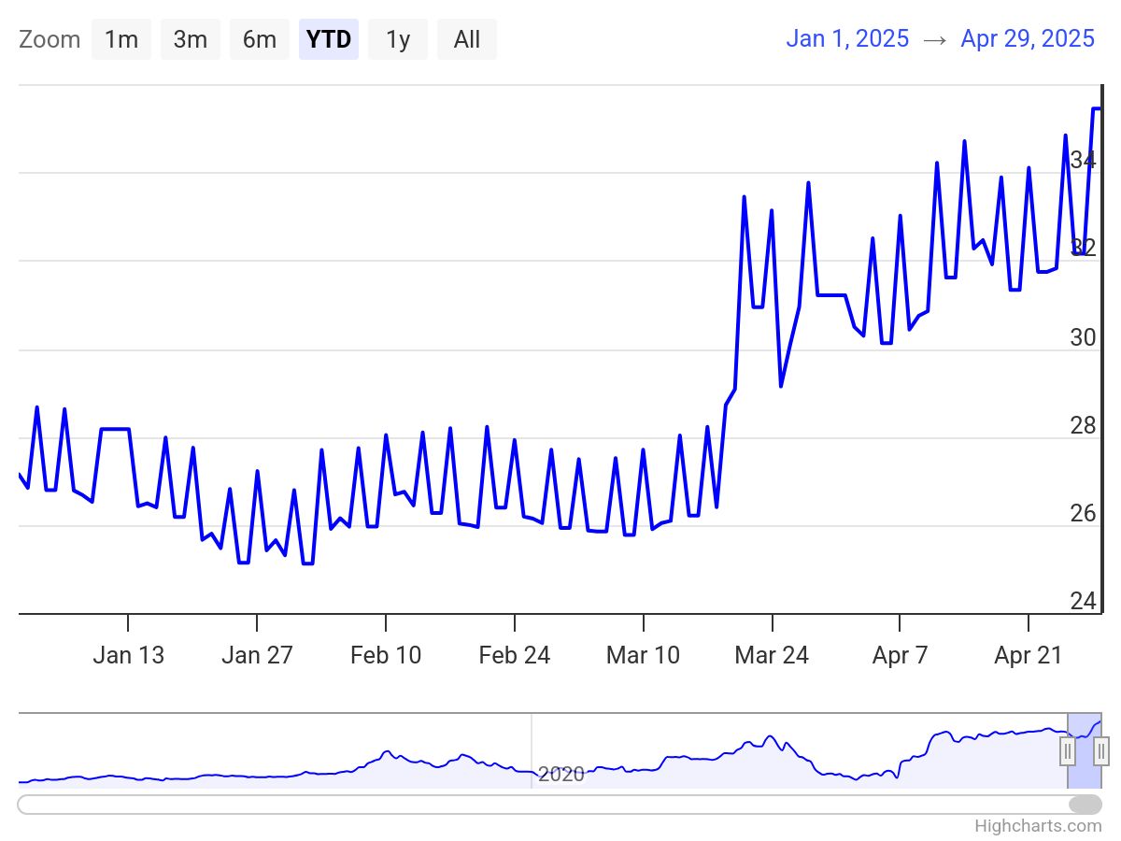Click the navigator scrollbar thumb
The image size is (1121, 841).
[x=1086, y=805]
